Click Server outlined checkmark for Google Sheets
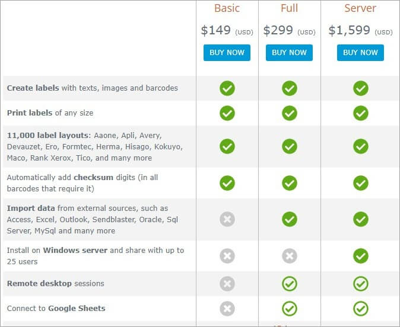Viewport: 400px width, 327px height. point(361,309)
